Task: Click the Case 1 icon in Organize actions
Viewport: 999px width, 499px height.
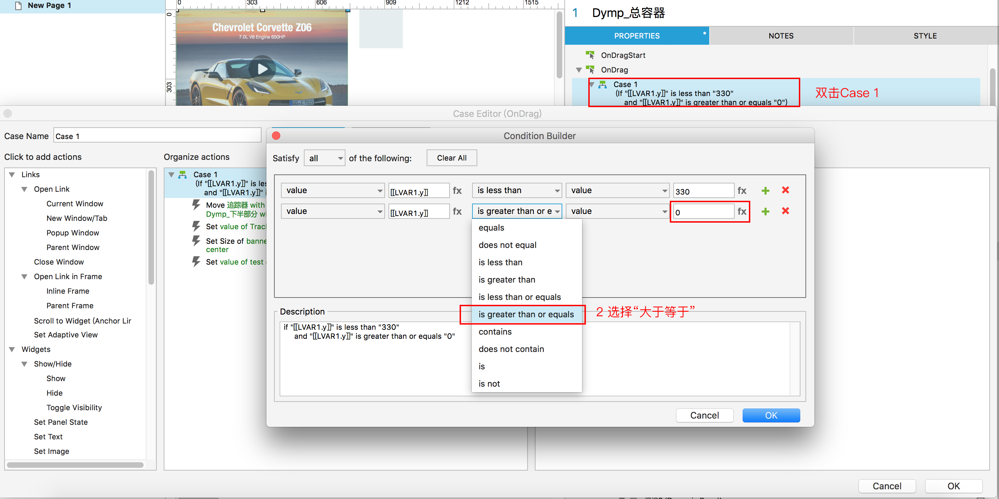Action: tap(183, 174)
